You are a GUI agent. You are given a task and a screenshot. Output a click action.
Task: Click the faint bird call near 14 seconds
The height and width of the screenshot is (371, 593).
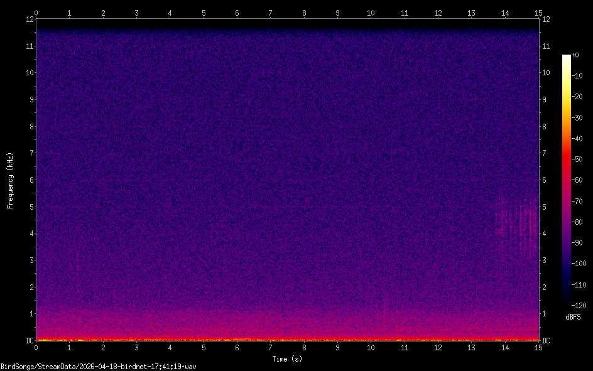click(x=515, y=223)
